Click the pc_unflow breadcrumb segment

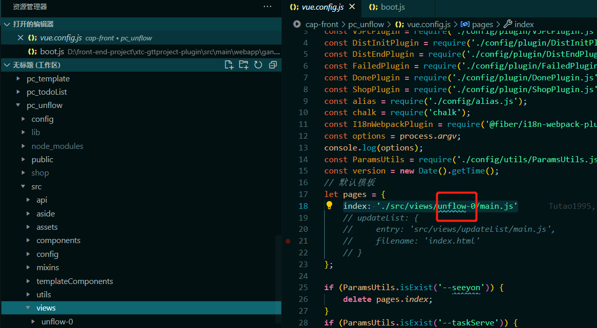click(366, 24)
